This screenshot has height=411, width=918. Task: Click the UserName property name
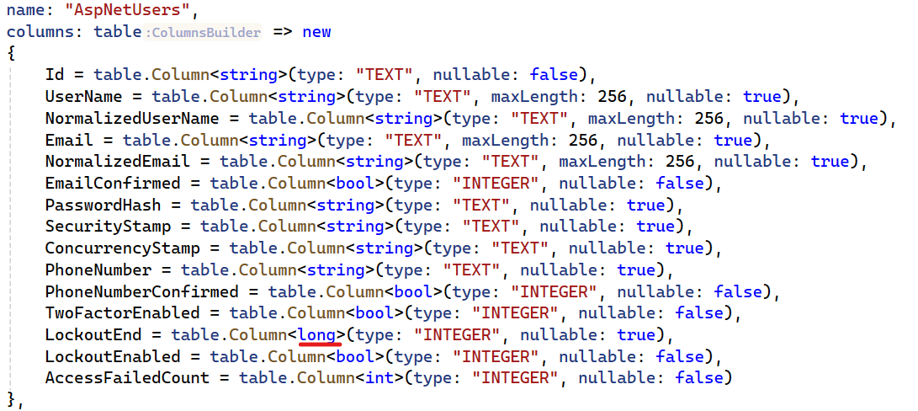[x=83, y=97]
